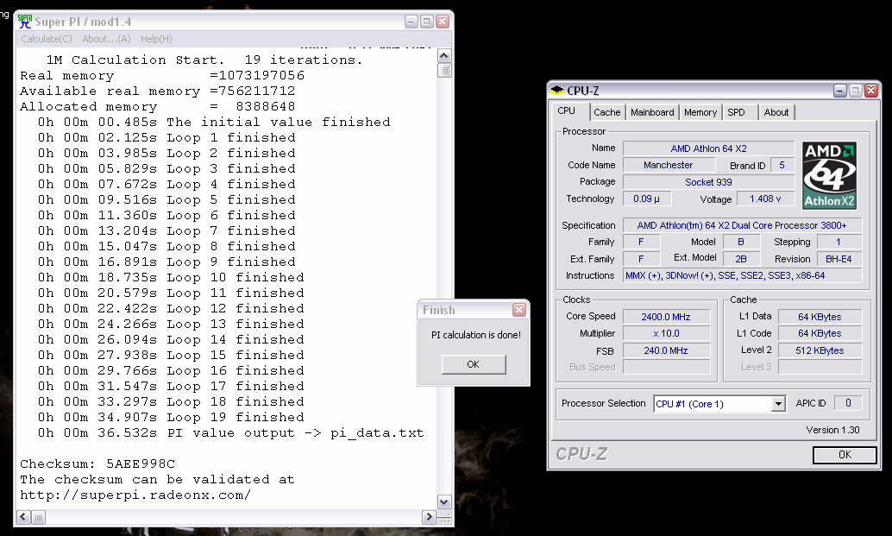This screenshot has height=536, width=892.
Task: Click the L1 Code value '64 KBytes'
Action: (820, 333)
